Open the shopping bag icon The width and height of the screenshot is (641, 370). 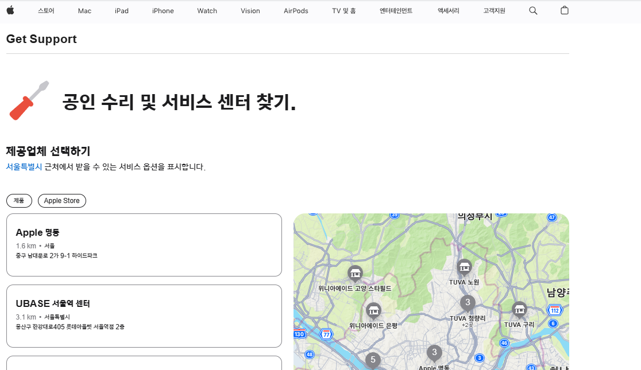(565, 11)
